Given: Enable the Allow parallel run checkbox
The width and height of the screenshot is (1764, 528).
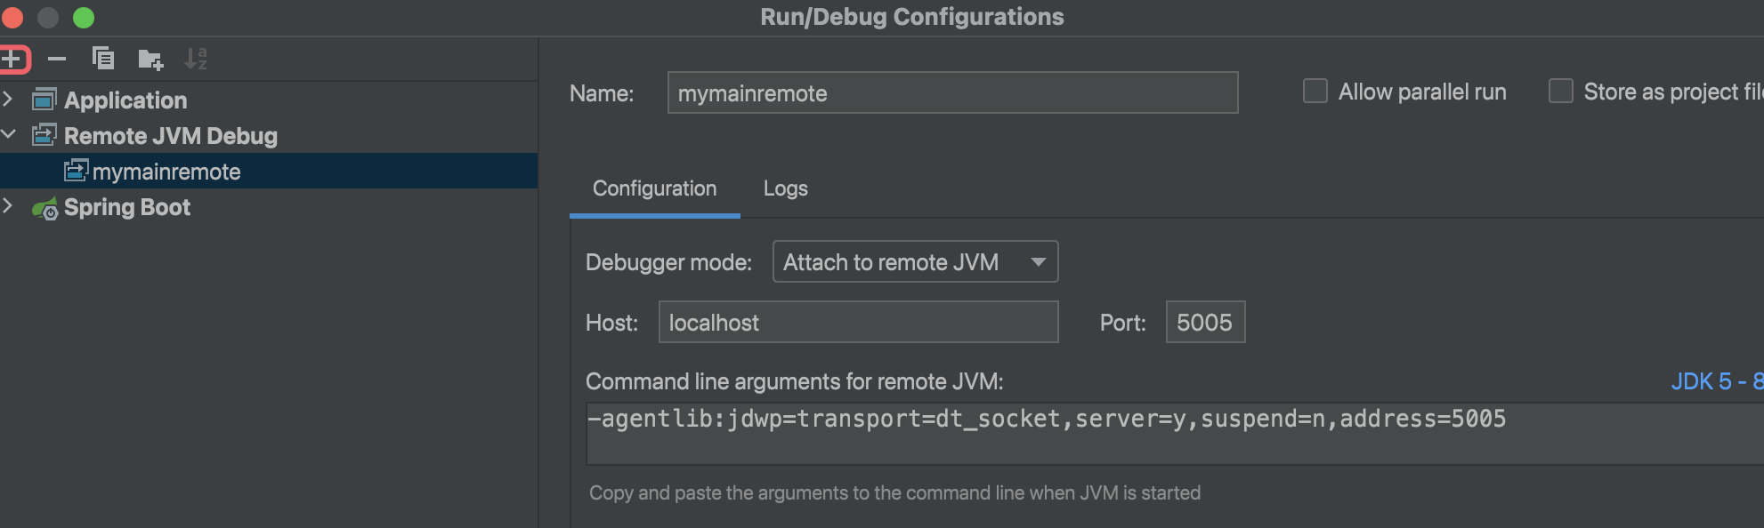Looking at the screenshot, I should (x=1315, y=92).
